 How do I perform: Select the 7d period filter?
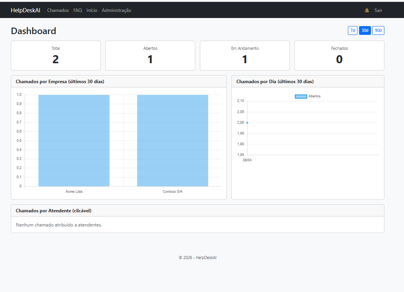pos(352,30)
